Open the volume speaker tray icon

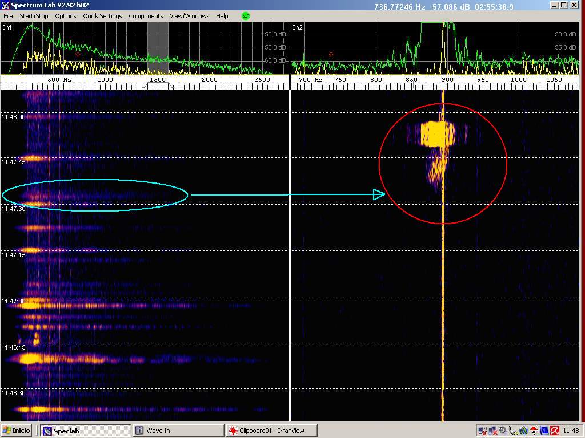[x=503, y=431]
